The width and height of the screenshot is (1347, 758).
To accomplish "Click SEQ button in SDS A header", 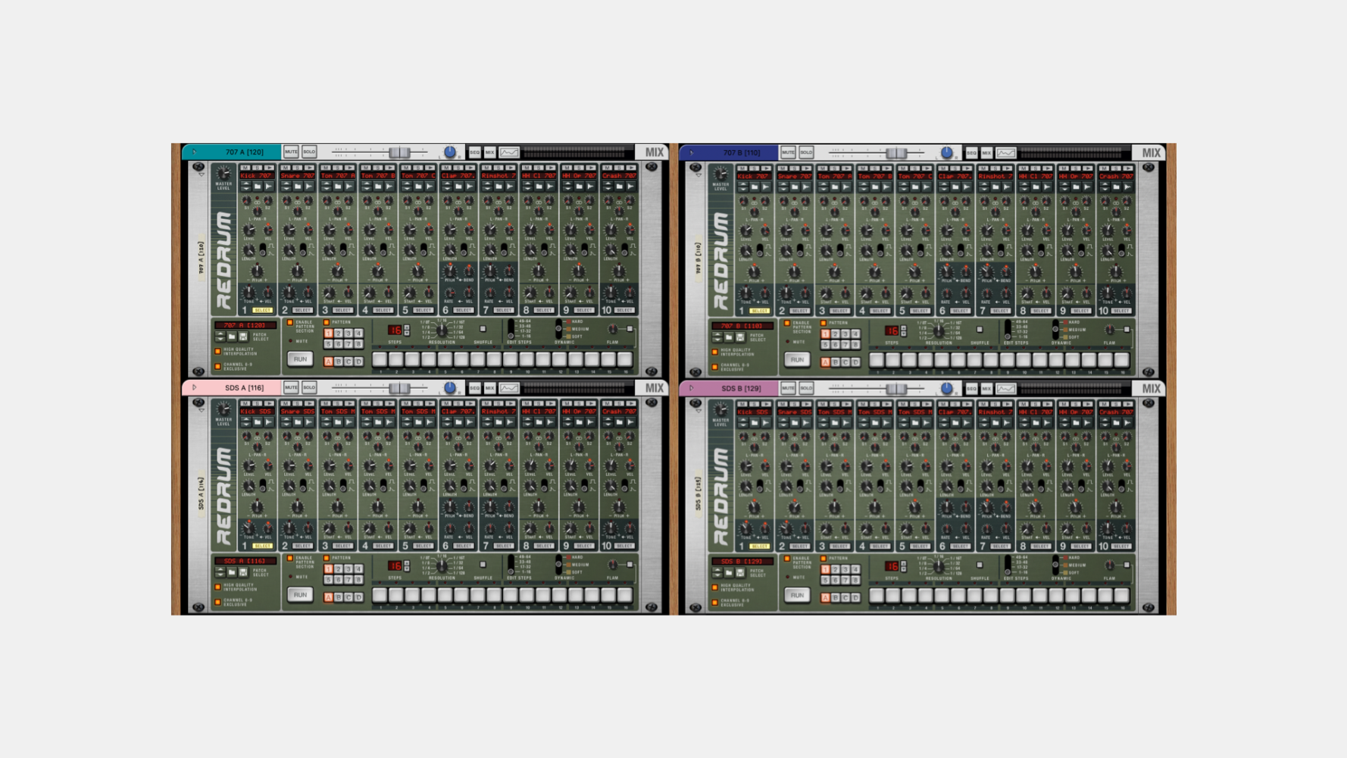I will point(475,388).
